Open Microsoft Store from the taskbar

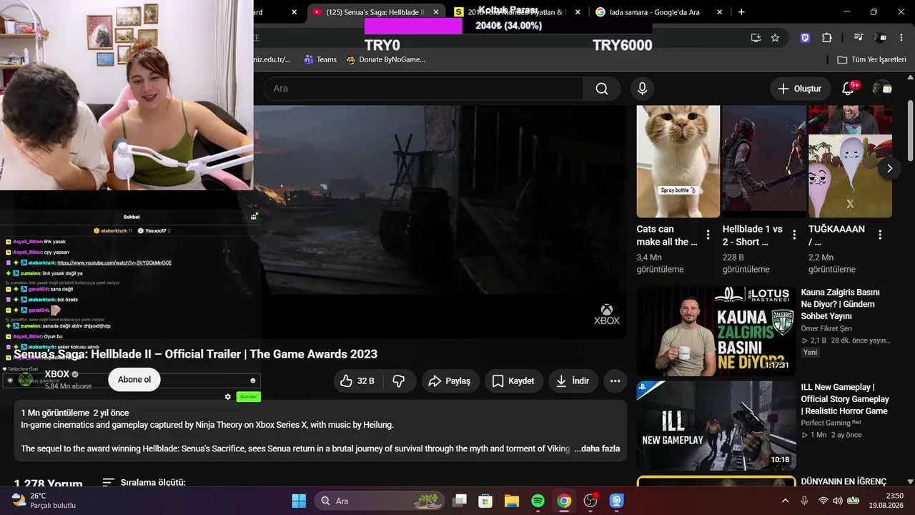point(485,501)
